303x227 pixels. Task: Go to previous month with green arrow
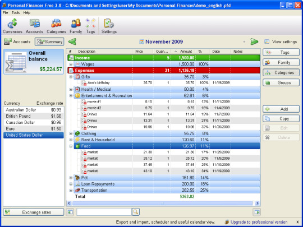[x=72, y=41]
